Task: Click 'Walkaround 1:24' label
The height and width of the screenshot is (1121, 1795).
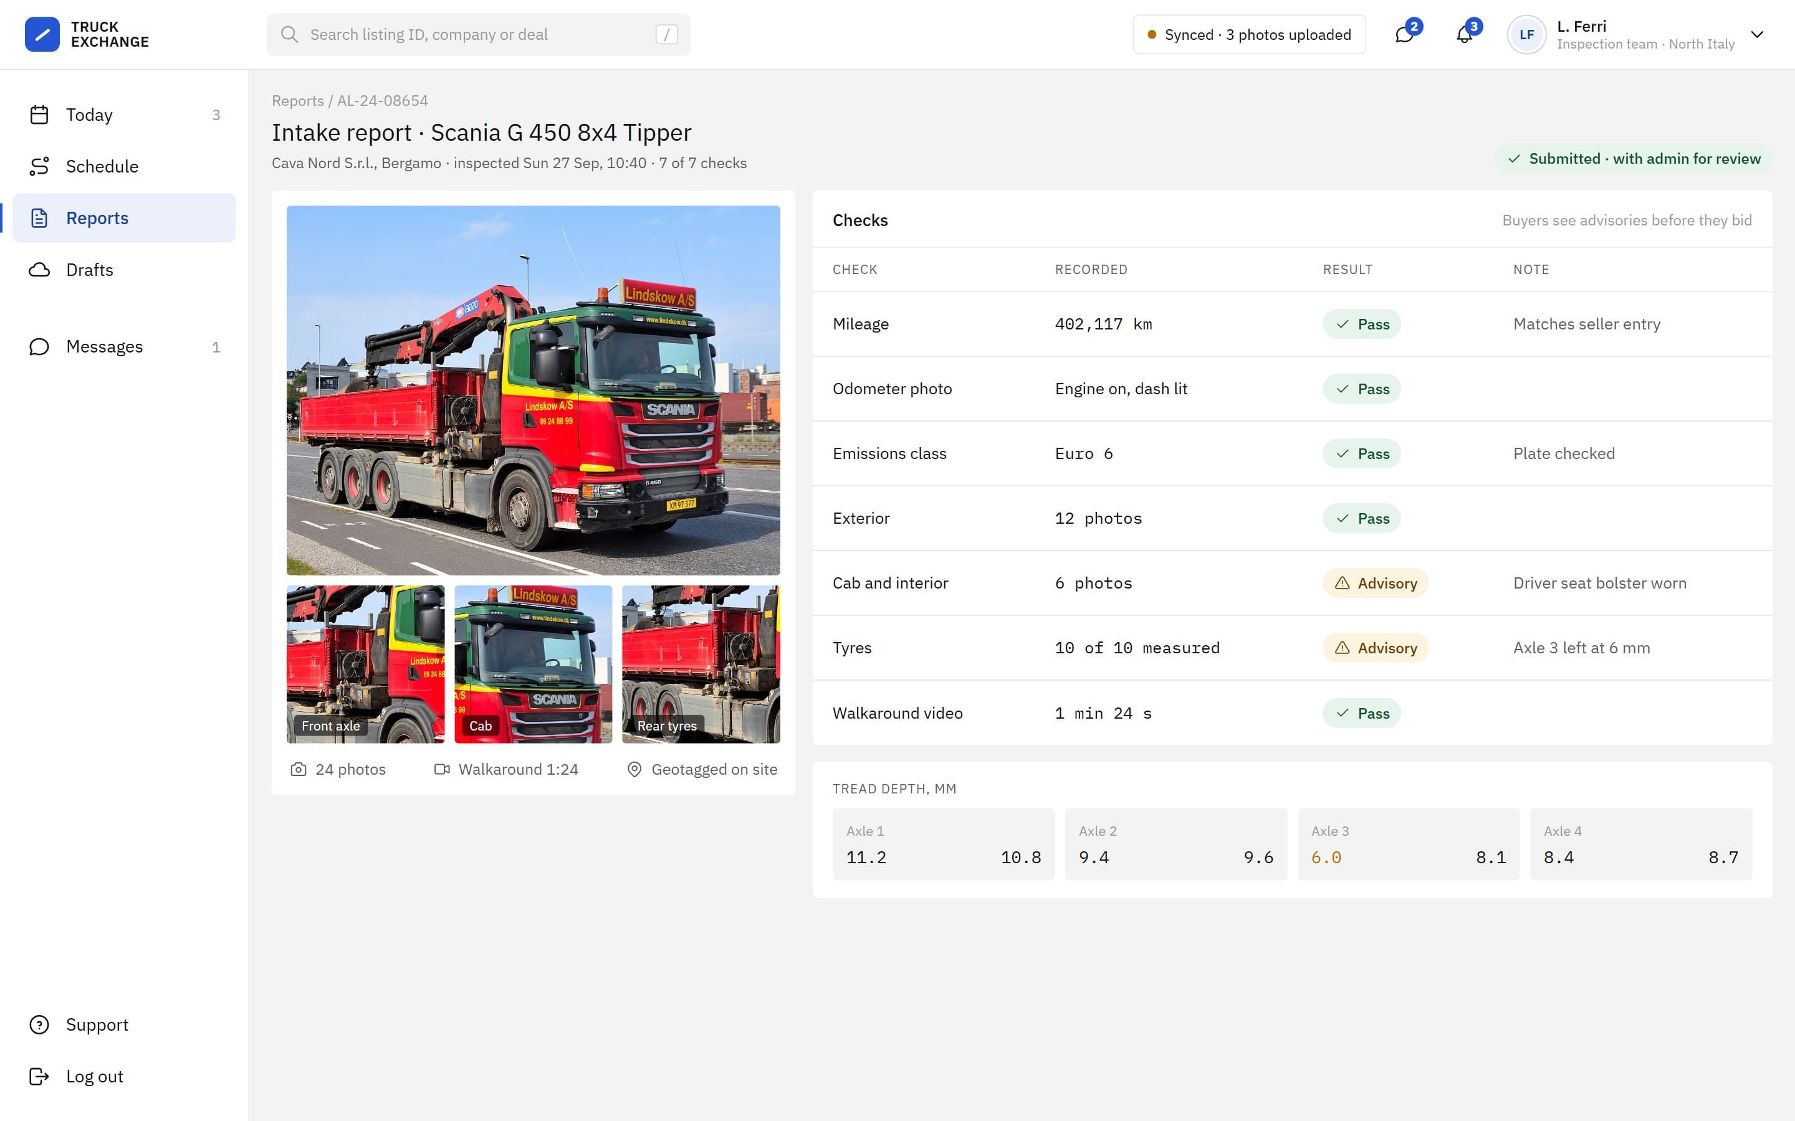Action: [x=518, y=770]
